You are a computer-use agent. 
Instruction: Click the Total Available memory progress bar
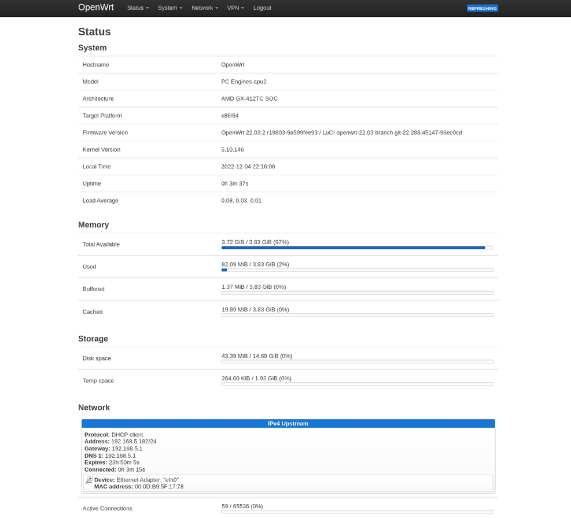coord(356,247)
